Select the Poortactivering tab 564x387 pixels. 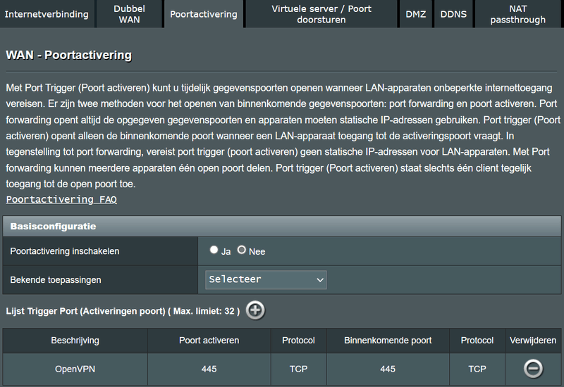[x=204, y=14]
